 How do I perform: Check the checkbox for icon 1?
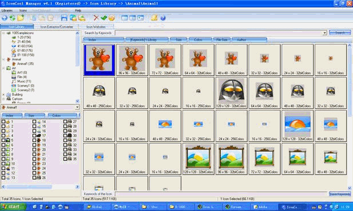[x=3, y=121]
